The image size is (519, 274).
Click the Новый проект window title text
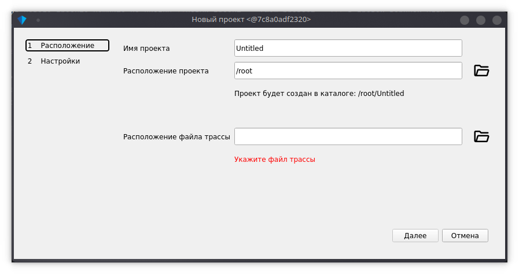(x=251, y=20)
